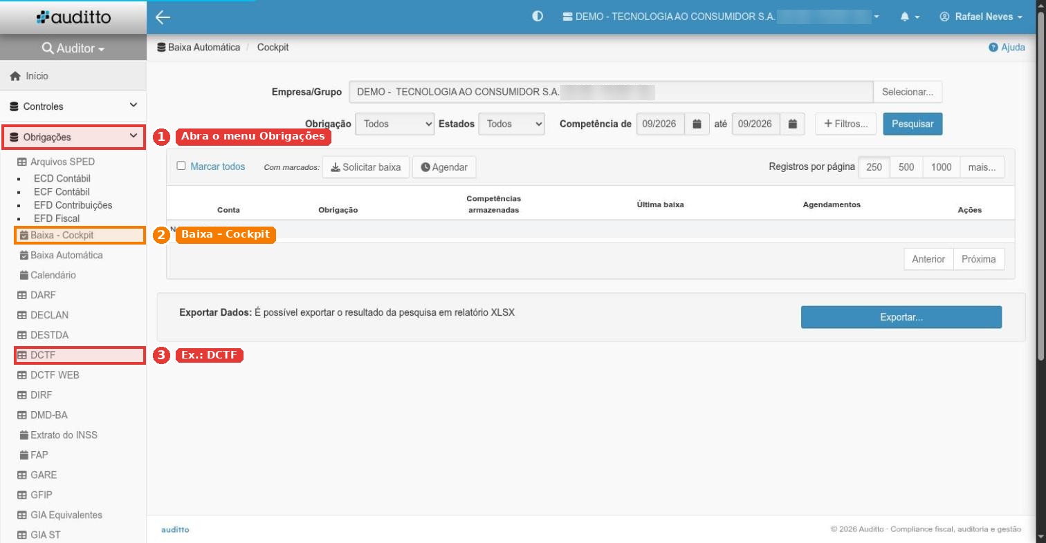
Task: Set 1000 records per page
Action: click(942, 167)
